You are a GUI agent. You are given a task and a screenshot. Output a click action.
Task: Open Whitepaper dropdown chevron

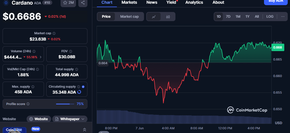coord(83,119)
